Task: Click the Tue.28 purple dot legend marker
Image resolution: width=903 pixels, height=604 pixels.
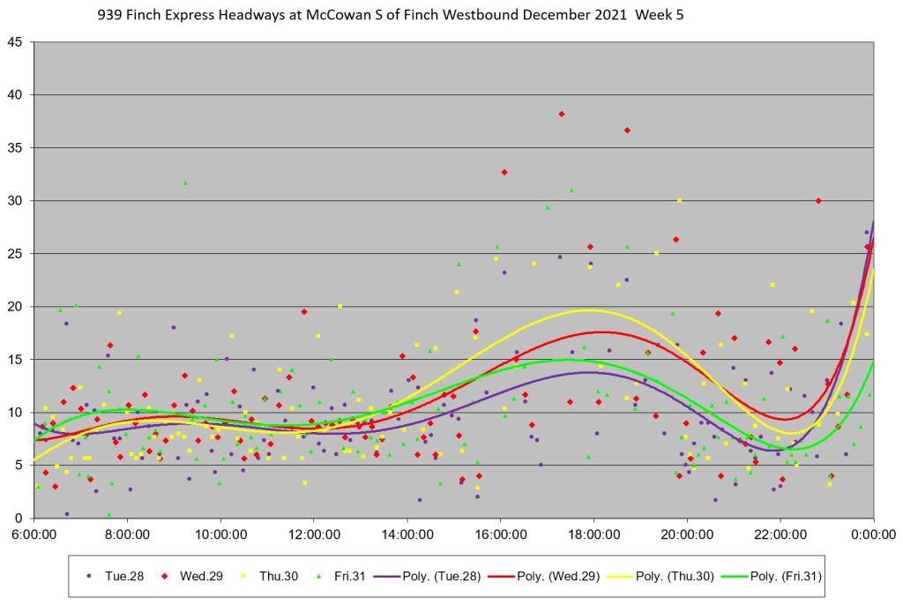Action: click(89, 576)
